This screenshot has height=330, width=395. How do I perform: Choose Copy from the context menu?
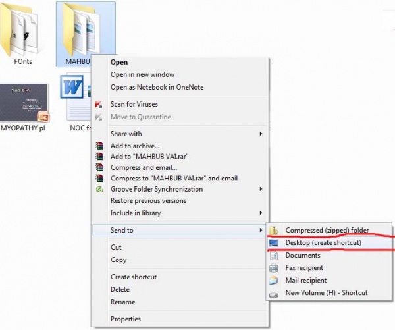click(x=180, y=260)
